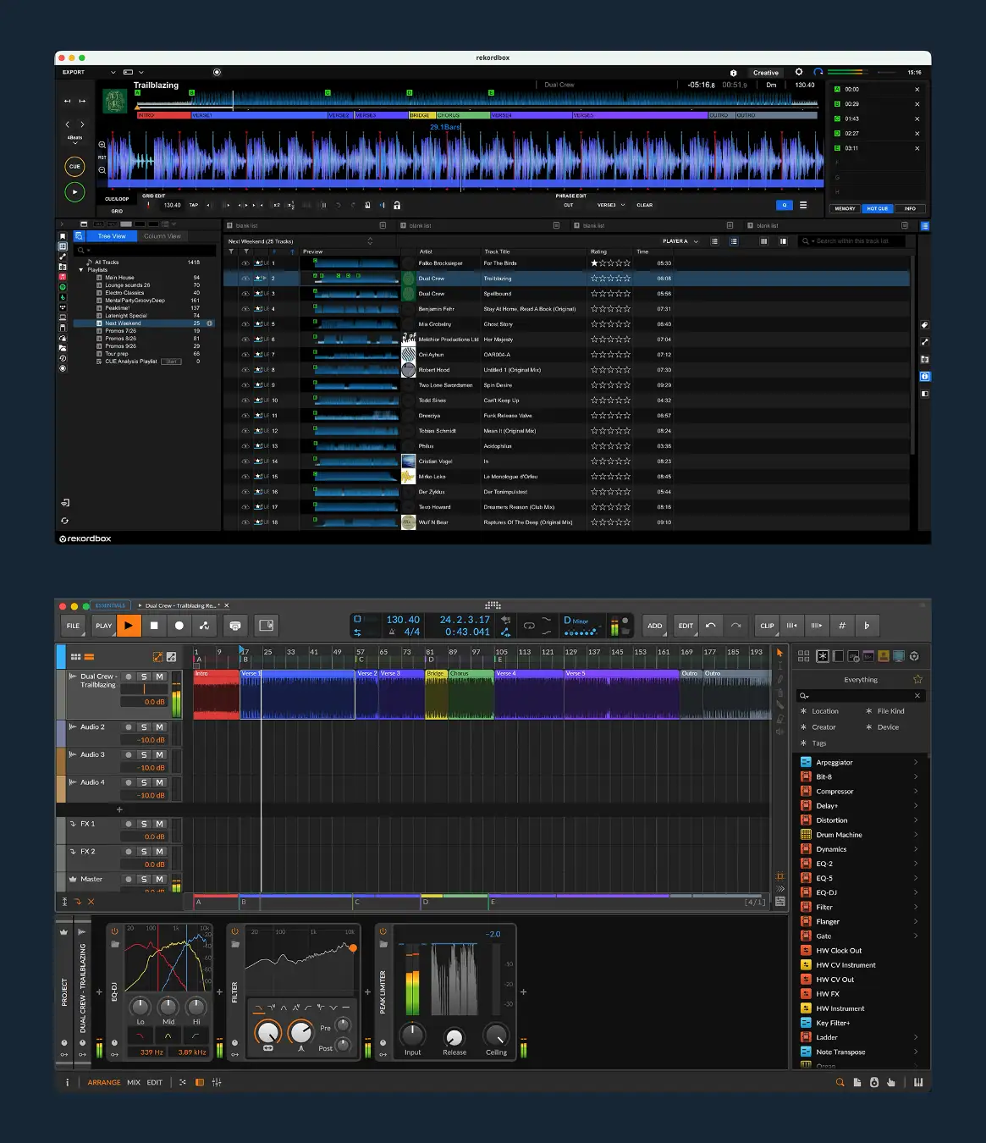Select the Next Weekend playlist in rekordbox
The width and height of the screenshot is (986, 1143).
click(144, 323)
